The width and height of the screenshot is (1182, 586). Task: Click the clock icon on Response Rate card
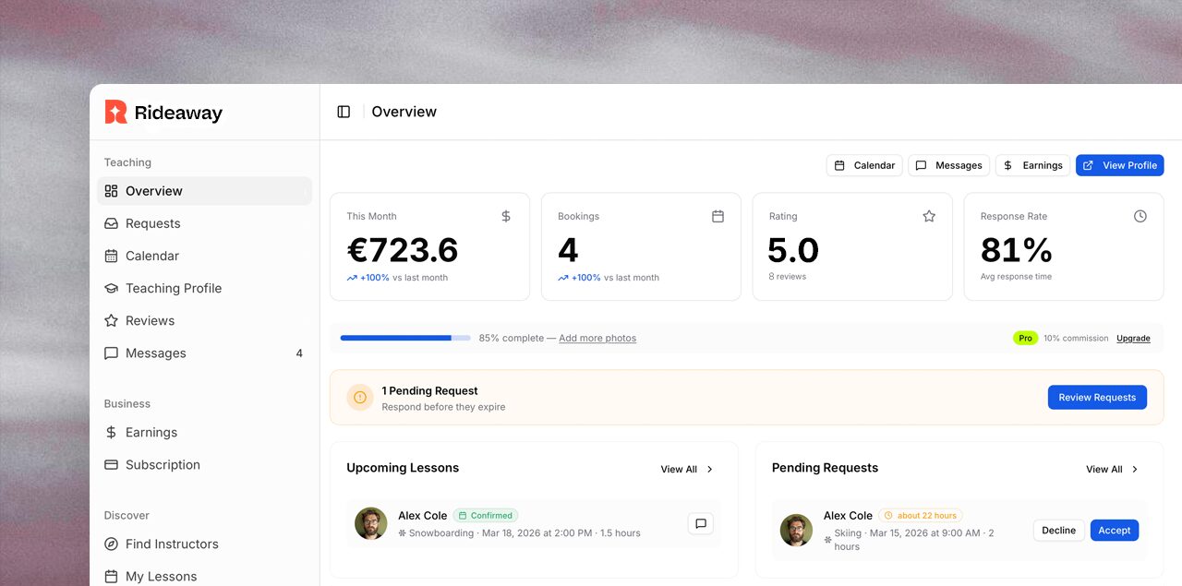(x=1140, y=216)
